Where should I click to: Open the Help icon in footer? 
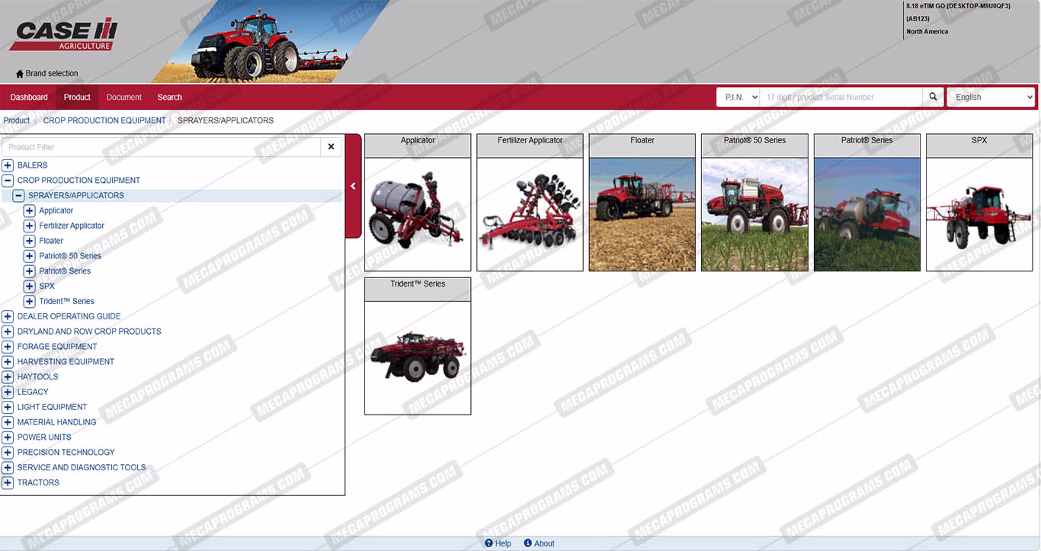pyautogui.click(x=489, y=543)
